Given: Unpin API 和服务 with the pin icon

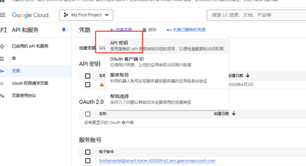Looking at the screenshot, I should click(x=64, y=30).
